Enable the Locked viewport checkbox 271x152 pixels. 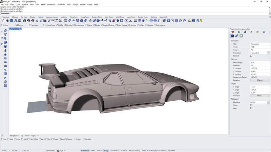tap(251, 56)
